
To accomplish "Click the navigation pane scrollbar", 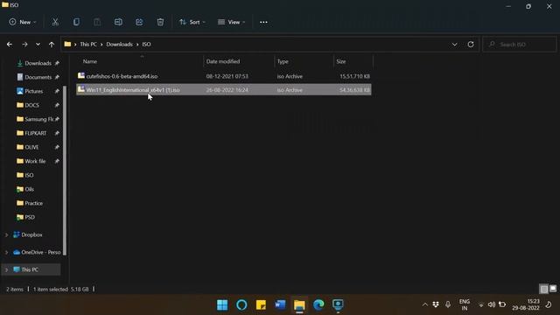I will [x=65, y=171].
